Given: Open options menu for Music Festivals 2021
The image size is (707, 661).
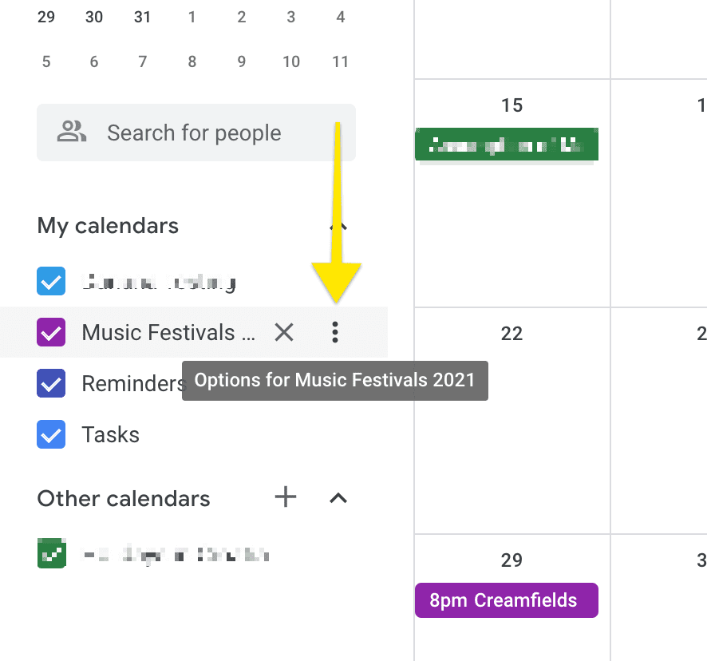Looking at the screenshot, I should (335, 332).
